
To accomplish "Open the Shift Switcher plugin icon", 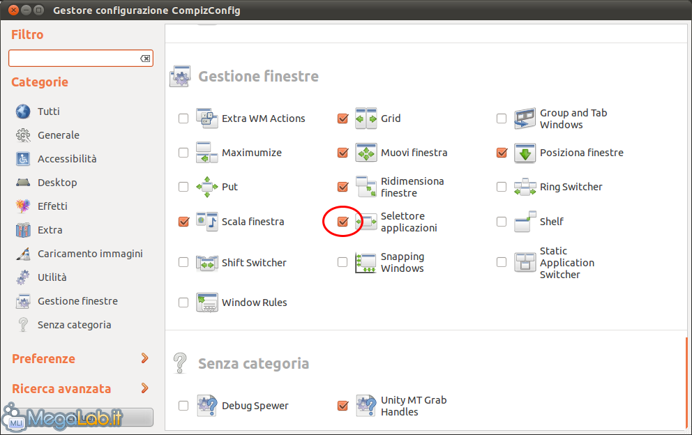I will coord(206,263).
